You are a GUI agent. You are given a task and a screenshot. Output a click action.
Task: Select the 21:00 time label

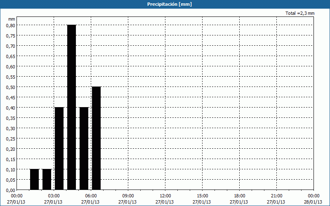point(276,196)
